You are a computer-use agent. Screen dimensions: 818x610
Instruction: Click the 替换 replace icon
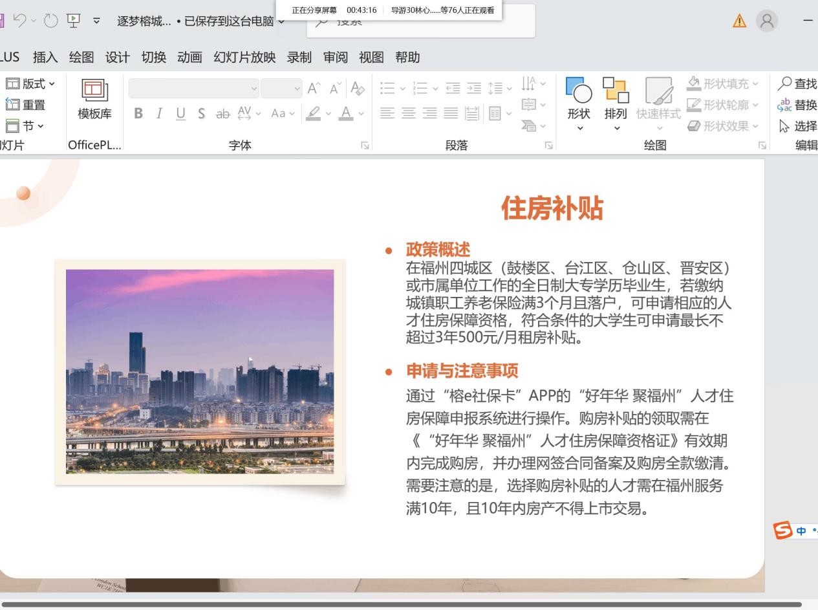point(784,105)
